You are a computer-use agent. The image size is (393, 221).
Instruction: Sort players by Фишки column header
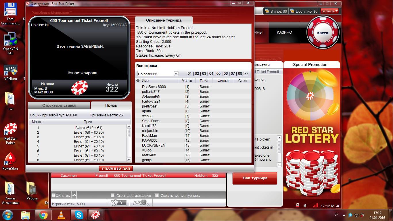point(223,81)
